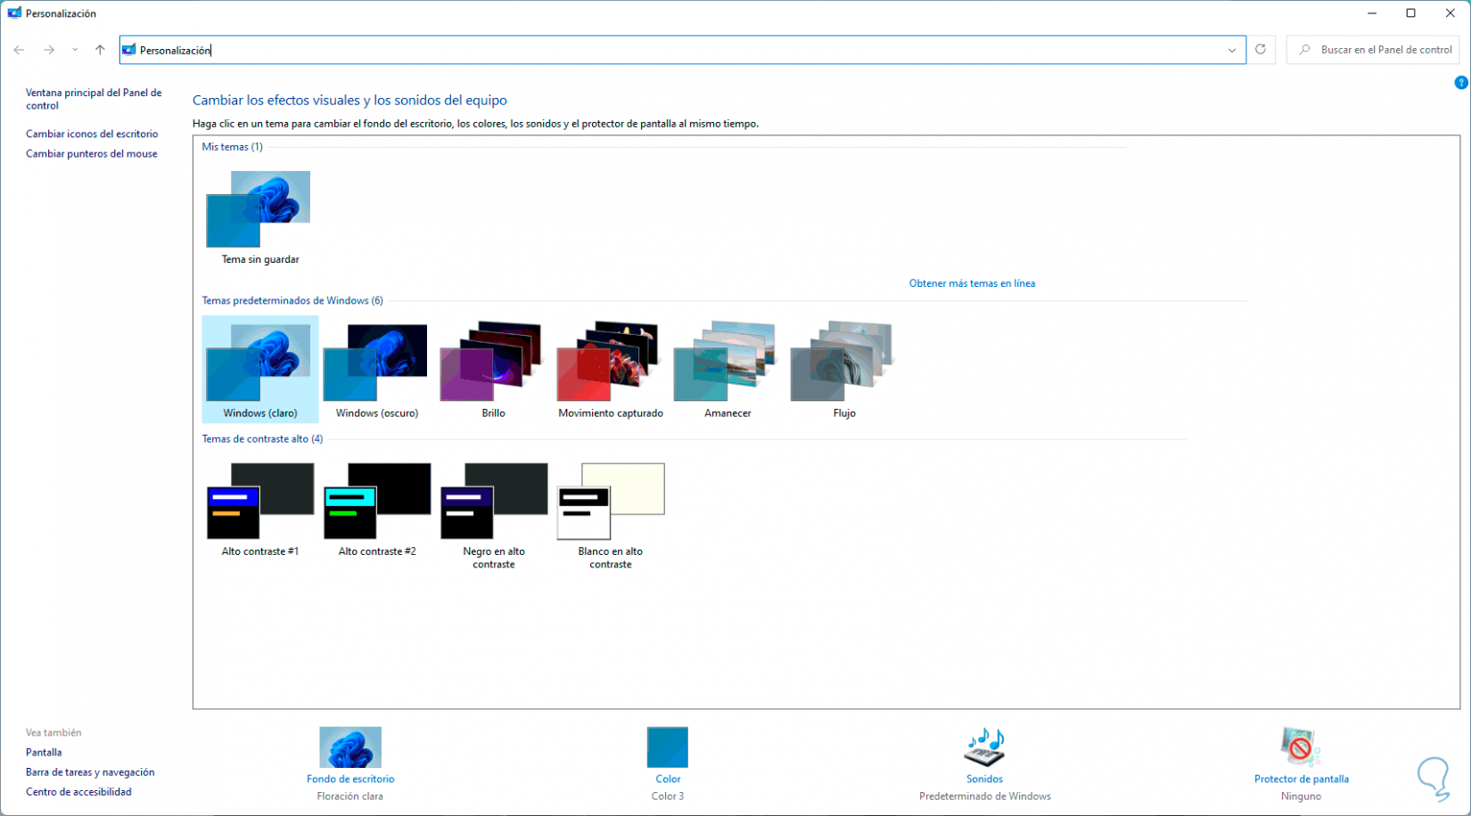
Task: Open the Pantalla link
Action: tap(44, 753)
